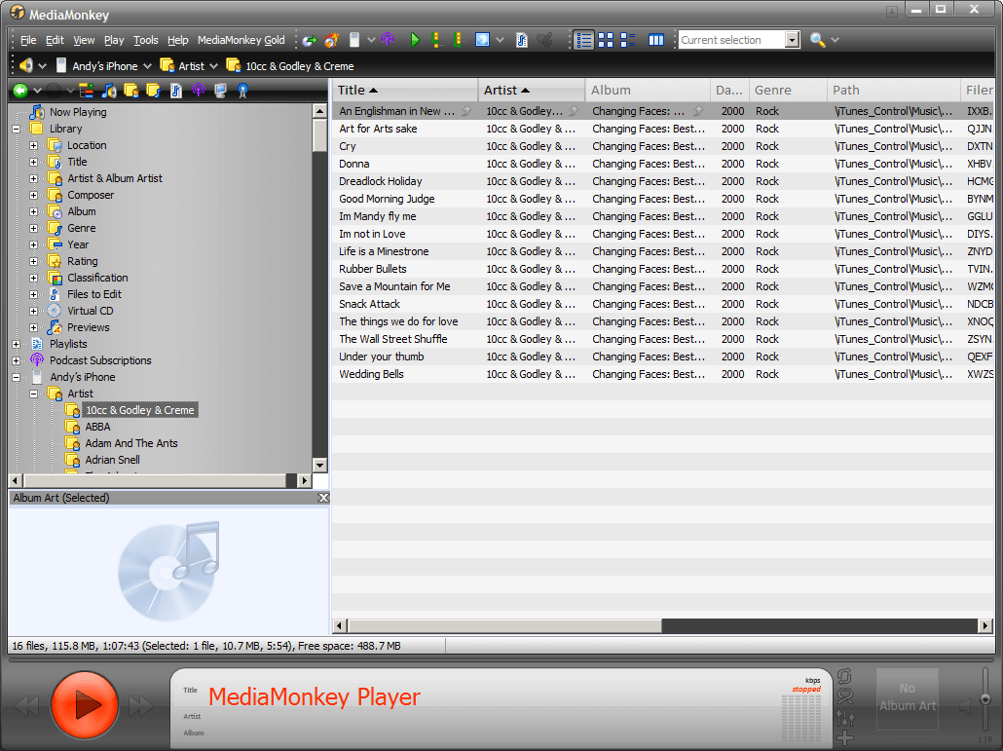Click the computer monitor icon in tree toolbar
Image resolution: width=1003 pixels, height=751 pixels.
coord(221,91)
